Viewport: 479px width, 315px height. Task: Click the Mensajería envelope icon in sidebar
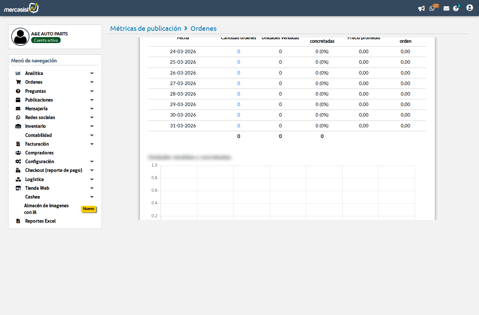point(18,108)
